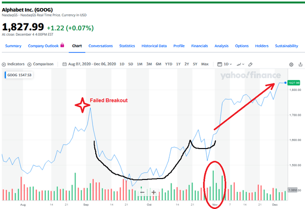Select the YTD range option
Viewport: 305px width, 209px height.
tap(169, 64)
